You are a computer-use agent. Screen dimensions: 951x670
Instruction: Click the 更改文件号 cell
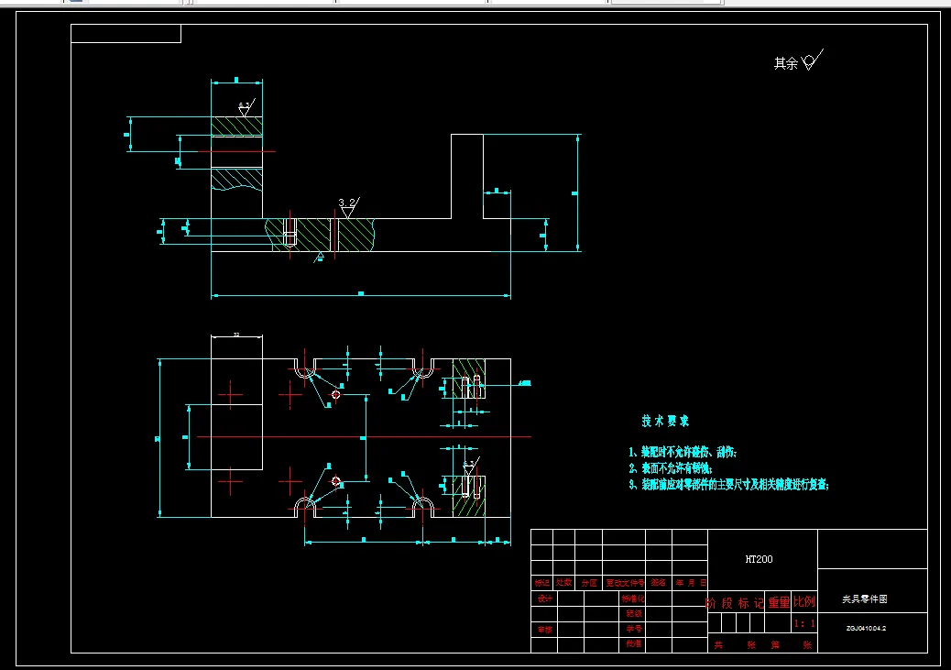click(x=625, y=583)
